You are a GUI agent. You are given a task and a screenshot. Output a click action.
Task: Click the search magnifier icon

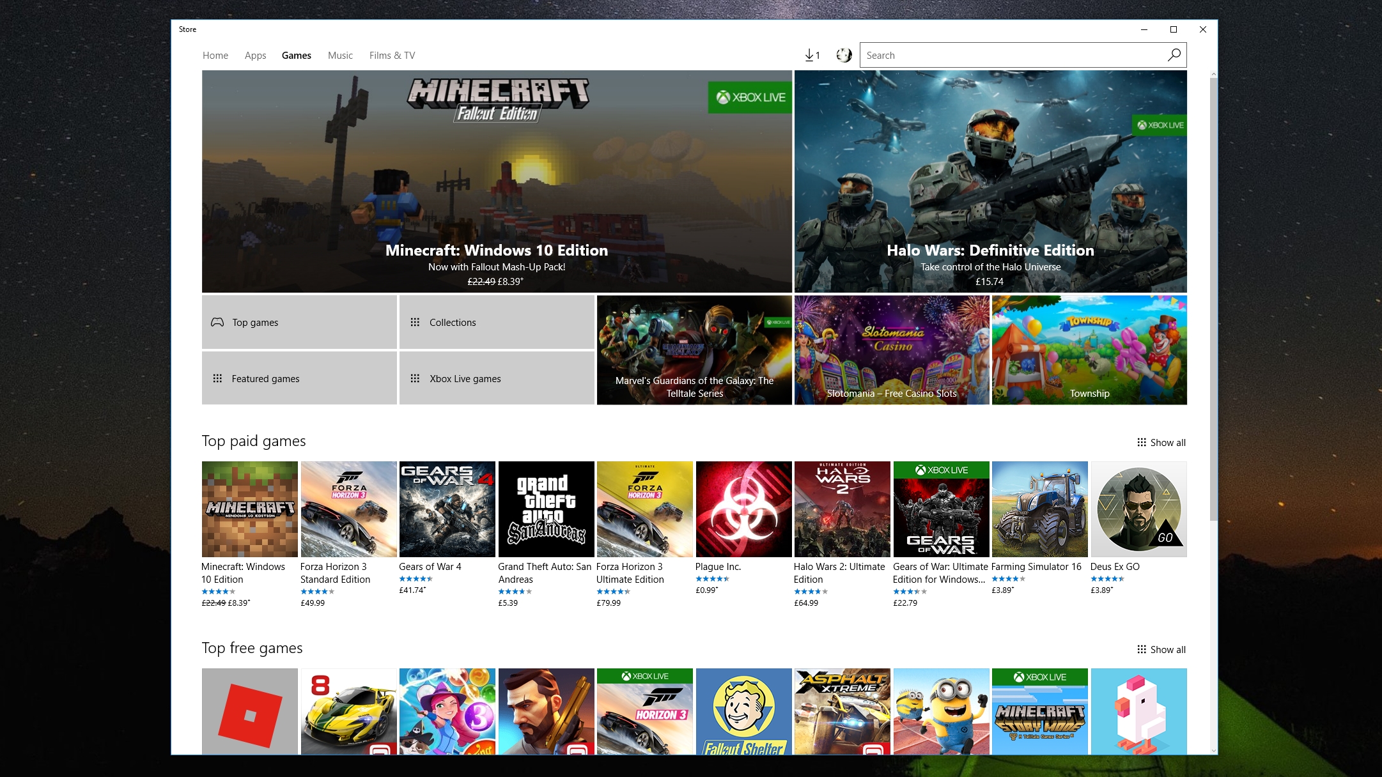point(1174,55)
